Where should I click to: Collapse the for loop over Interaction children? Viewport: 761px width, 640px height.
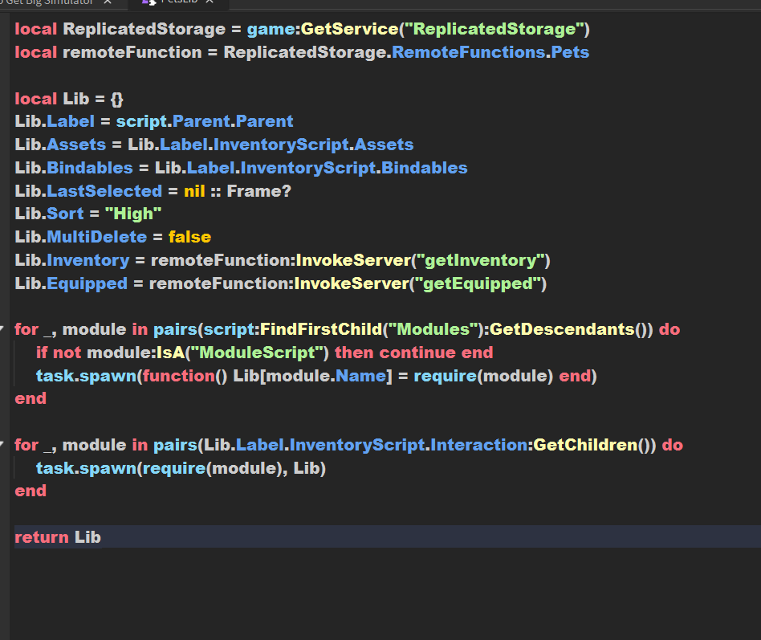2,444
